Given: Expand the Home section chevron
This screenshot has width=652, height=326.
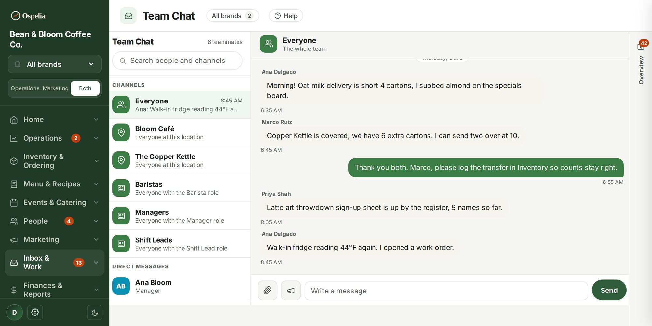Looking at the screenshot, I should tap(96, 120).
